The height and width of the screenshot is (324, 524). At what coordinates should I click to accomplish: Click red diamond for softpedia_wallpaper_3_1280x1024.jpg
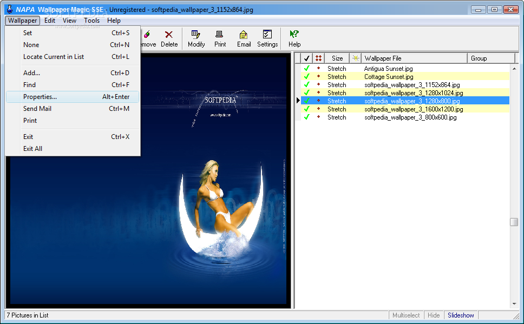(318, 92)
